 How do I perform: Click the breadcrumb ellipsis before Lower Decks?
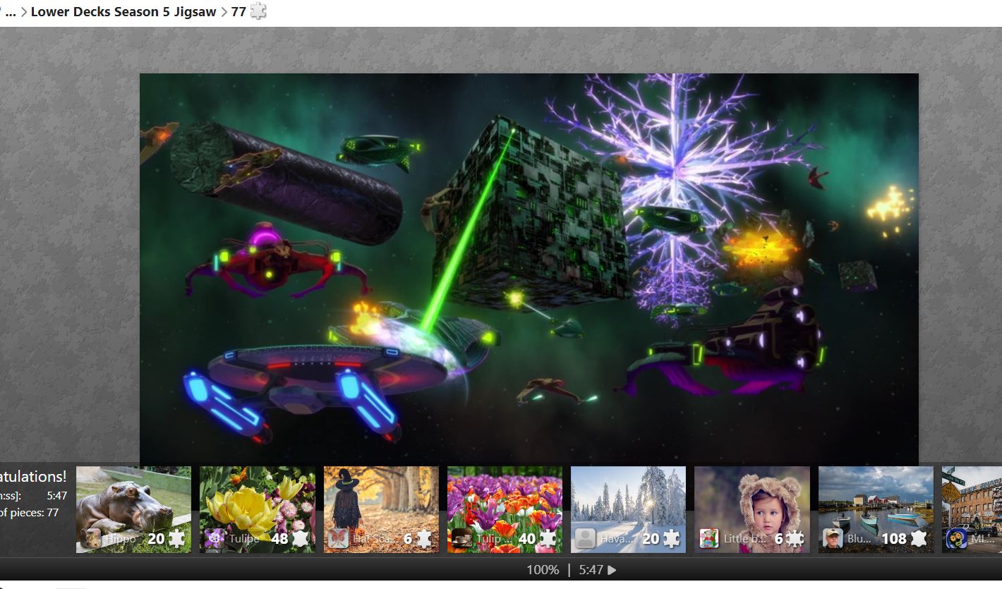[x=10, y=12]
